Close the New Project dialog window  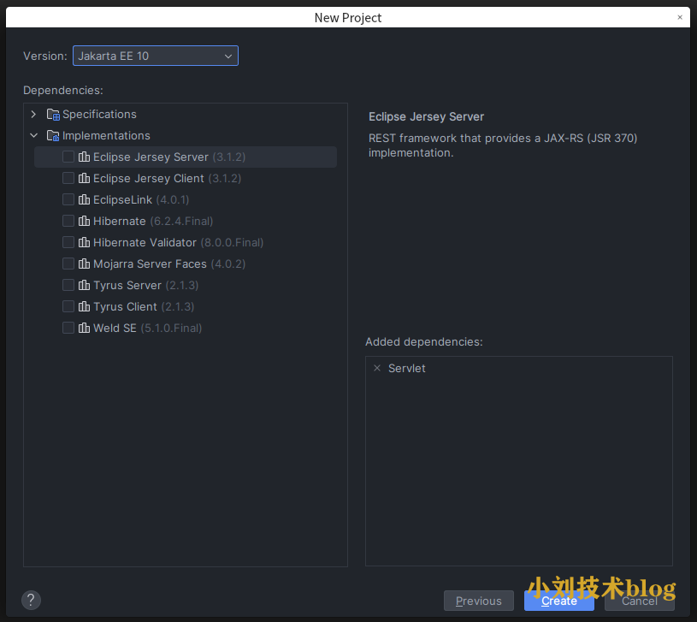(681, 17)
